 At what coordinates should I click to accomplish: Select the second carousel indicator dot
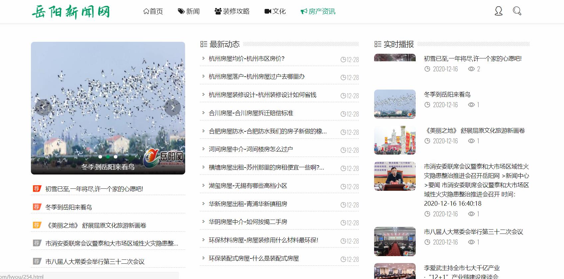(108, 157)
